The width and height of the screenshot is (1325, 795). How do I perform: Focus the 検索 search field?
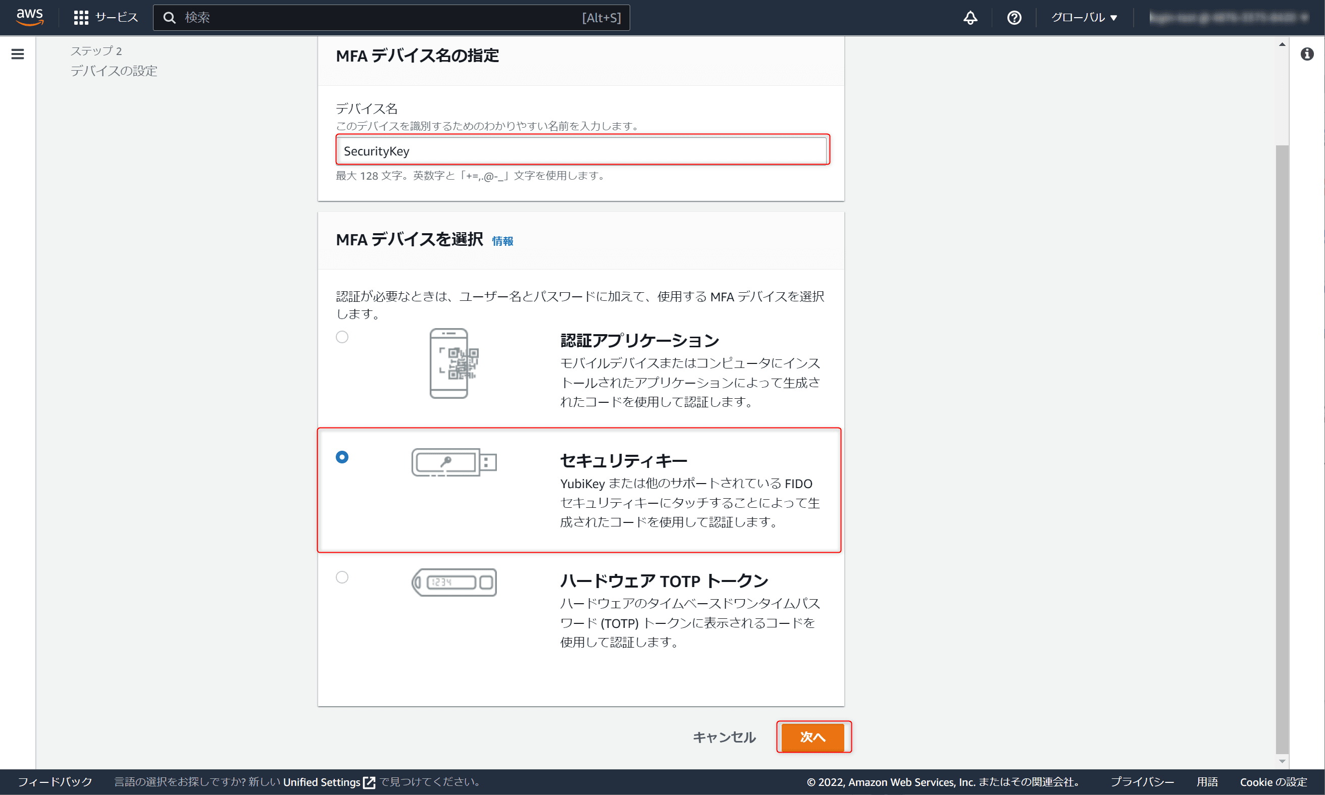[391, 18]
